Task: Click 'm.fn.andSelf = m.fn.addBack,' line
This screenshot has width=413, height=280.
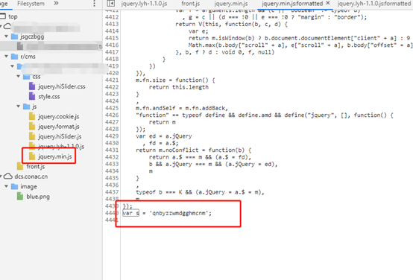Action: [182, 108]
